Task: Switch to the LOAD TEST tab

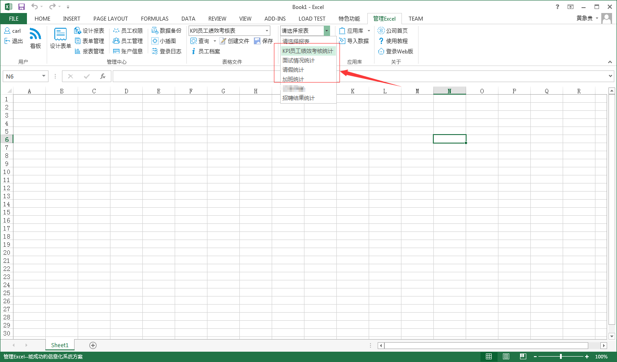Action: click(312, 19)
